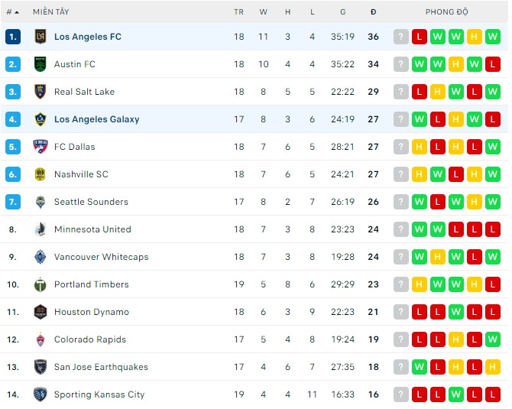Open the Minnesota United team link
The height and width of the screenshot is (409, 512).
pos(92,229)
